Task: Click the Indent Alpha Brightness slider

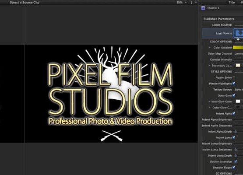Action: (x=239, y=119)
